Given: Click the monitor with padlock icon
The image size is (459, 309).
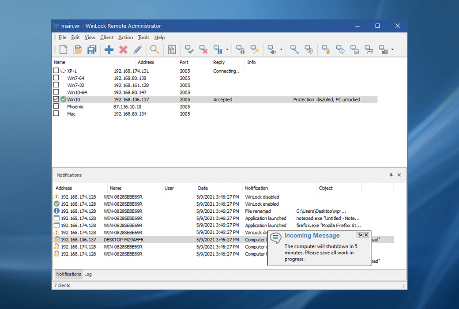Looking at the screenshot, I should click(x=241, y=49).
